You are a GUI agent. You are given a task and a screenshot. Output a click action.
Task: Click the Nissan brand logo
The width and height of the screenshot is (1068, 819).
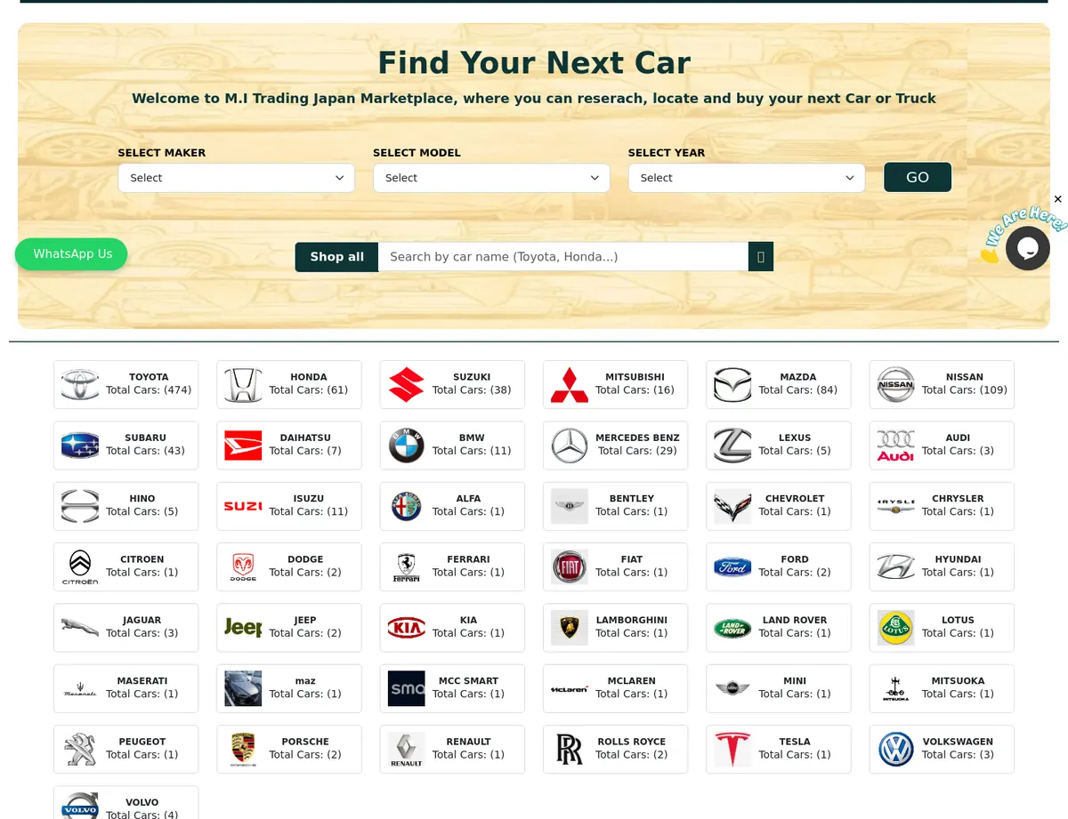tap(895, 385)
